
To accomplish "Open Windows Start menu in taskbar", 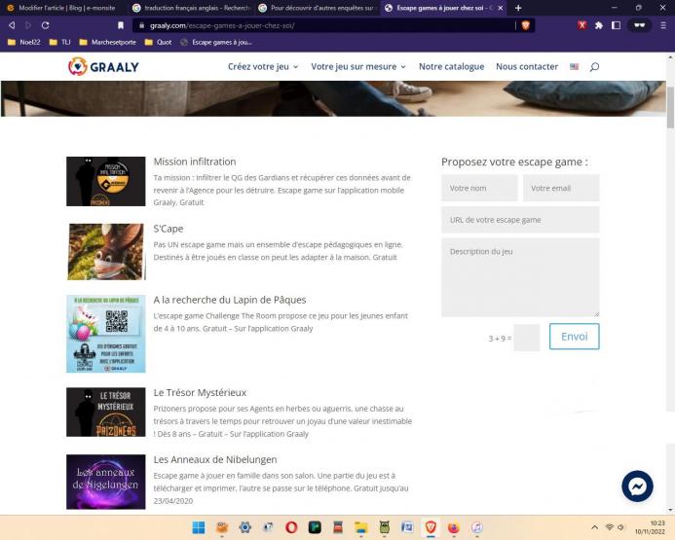I will tap(200, 527).
